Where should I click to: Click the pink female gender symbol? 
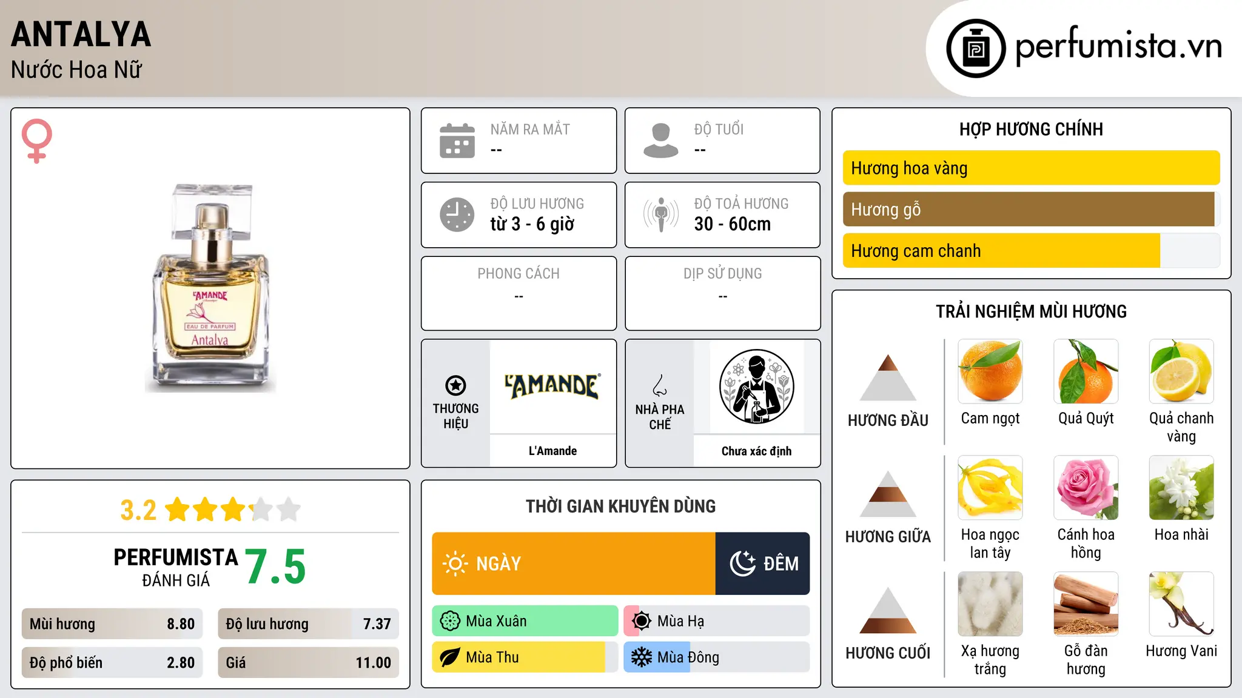pos(37,141)
